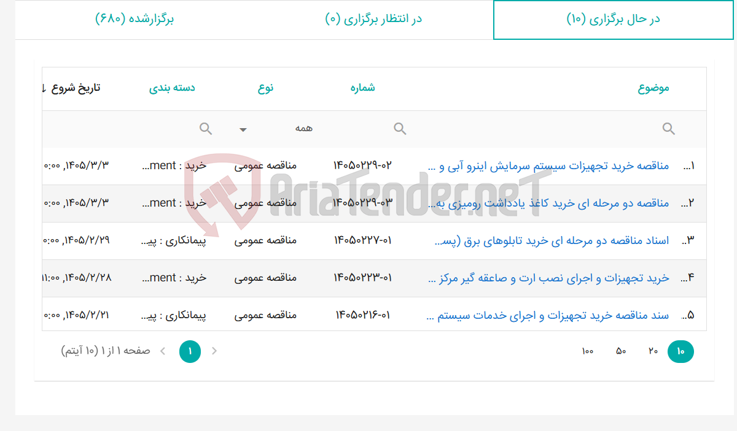Switch to در انتظار برگزاری (۰) tab
This screenshot has height=431, width=737.
373,19
